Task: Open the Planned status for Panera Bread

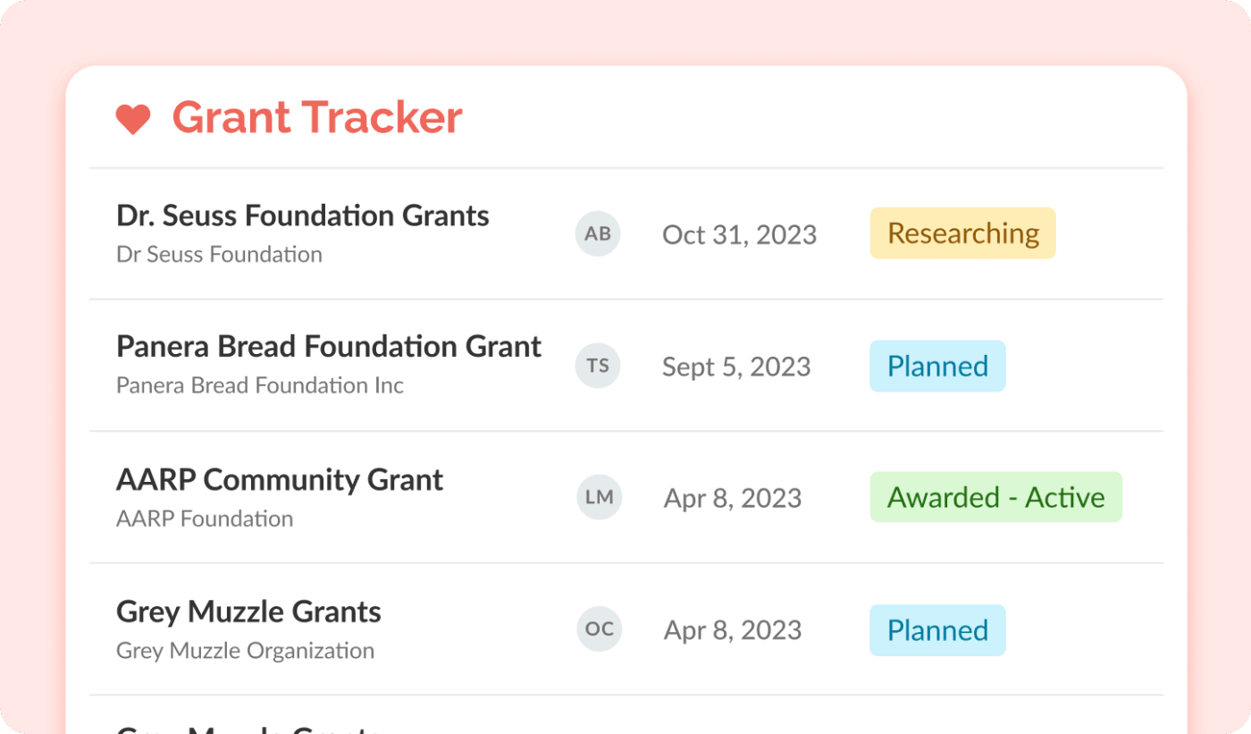Action: tap(937, 366)
